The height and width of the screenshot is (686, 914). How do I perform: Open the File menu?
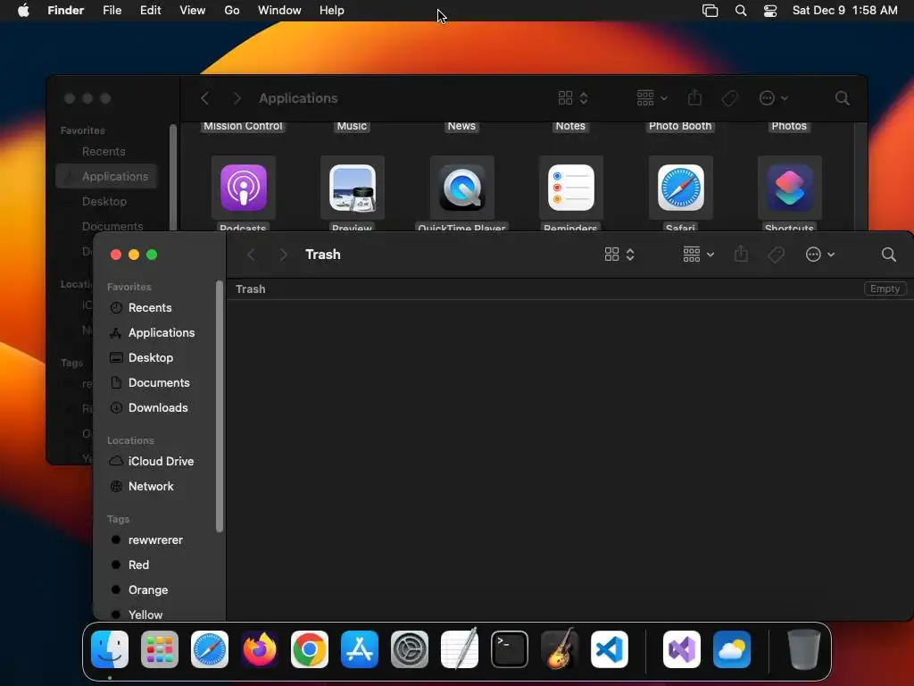(112, 11)
